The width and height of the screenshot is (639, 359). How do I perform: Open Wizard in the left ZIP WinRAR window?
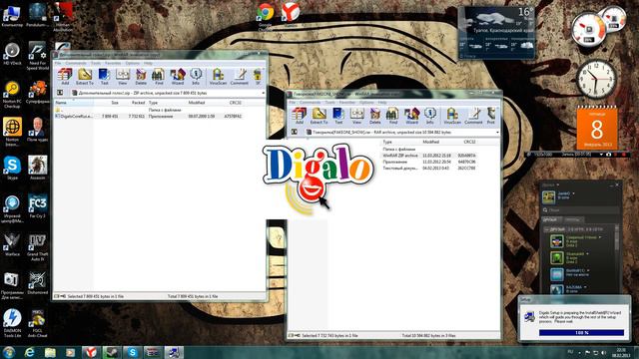point(178,77)
